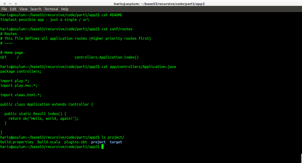Click the window title bar path text
The image size is (302, 163).
pyautogui.click(x=159, y=4)
